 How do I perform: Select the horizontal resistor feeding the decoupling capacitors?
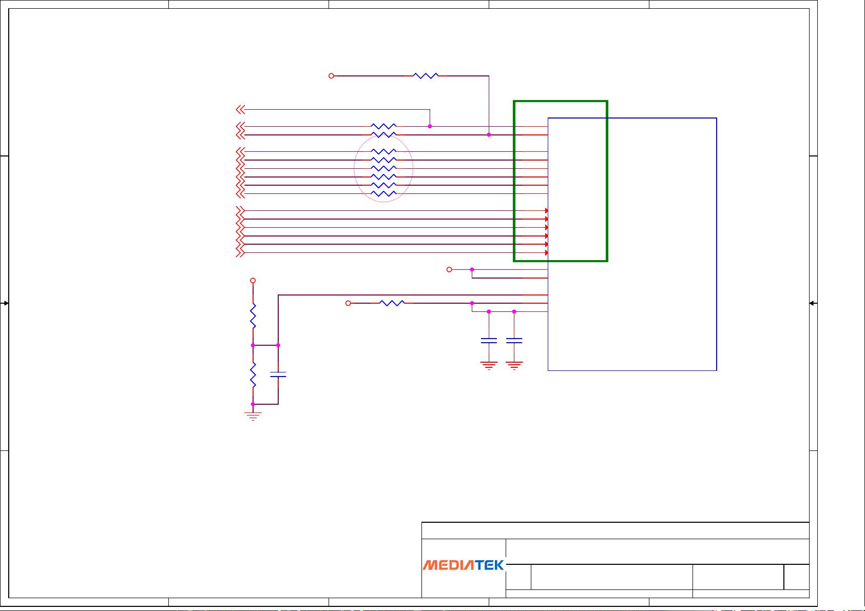pos(392,303)
